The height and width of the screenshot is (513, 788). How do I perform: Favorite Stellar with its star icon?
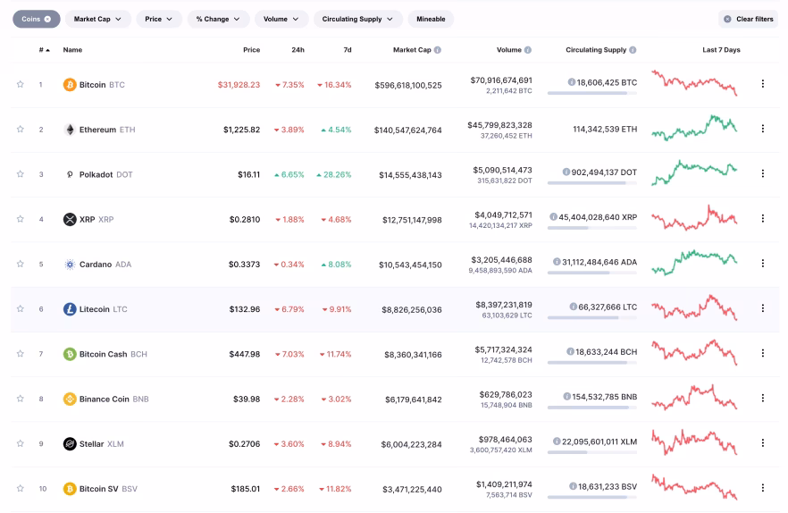(x=20, y=444)
